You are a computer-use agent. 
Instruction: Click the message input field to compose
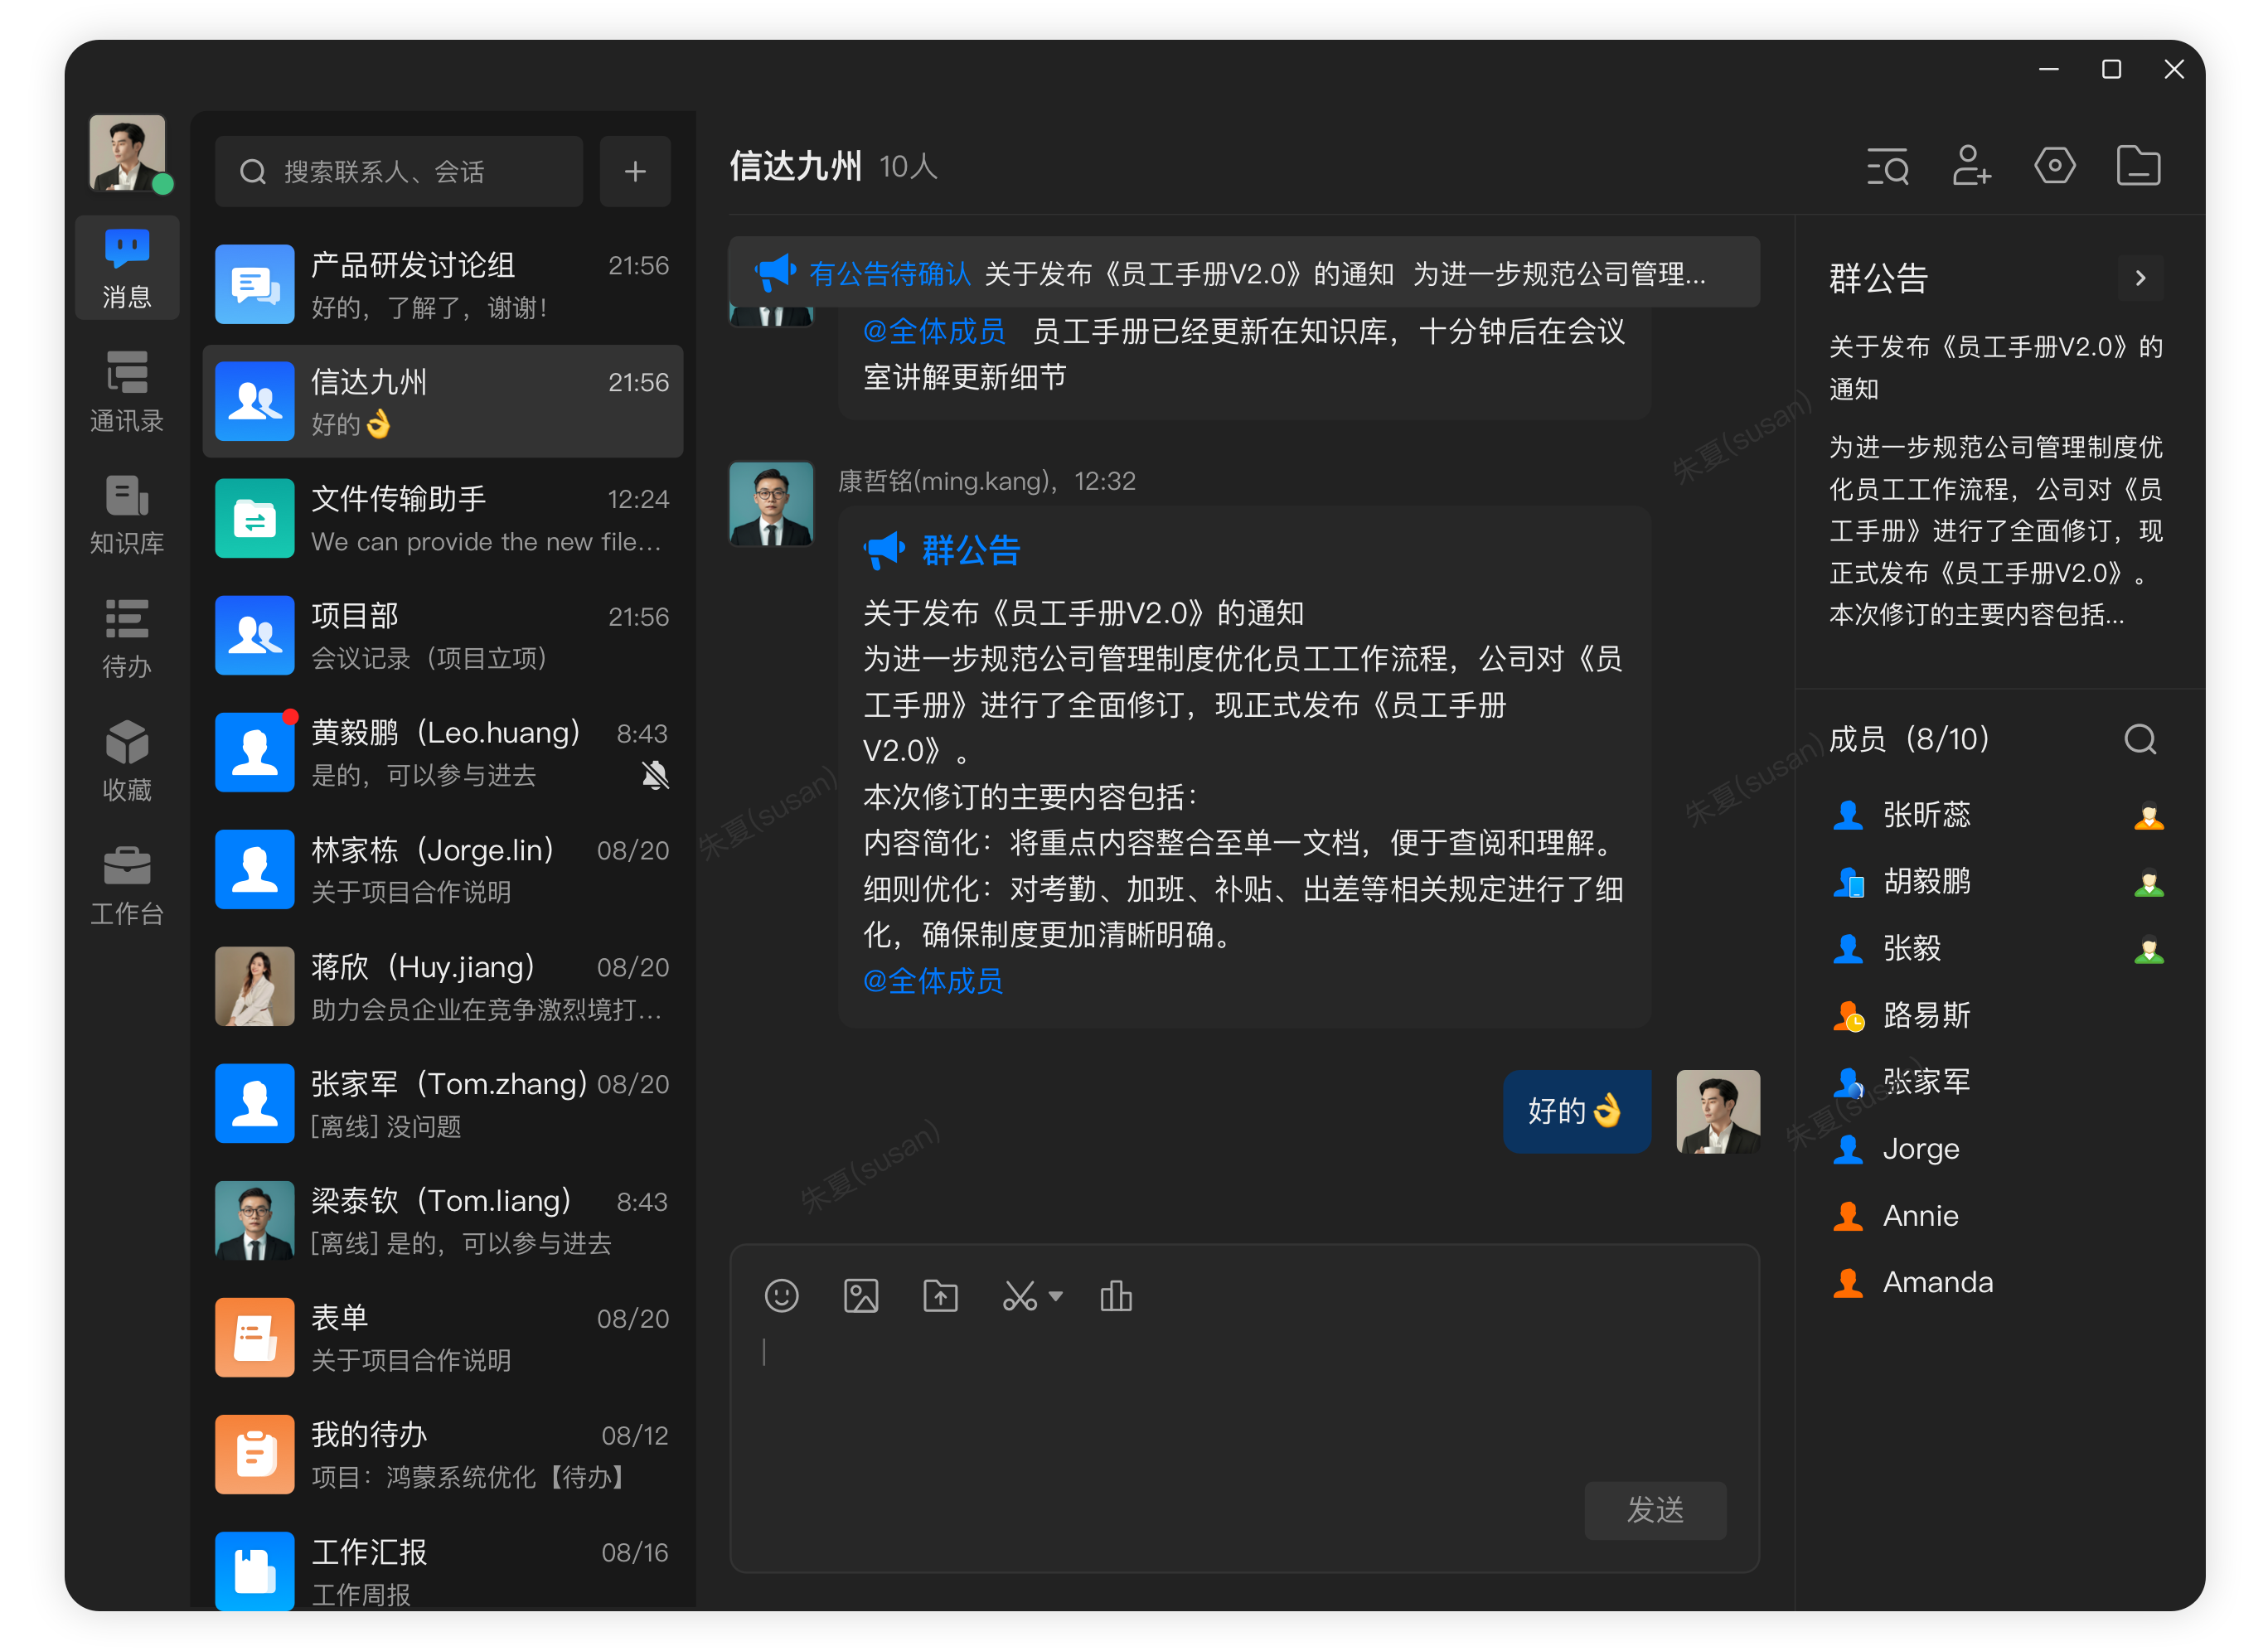(1200, 1400)
